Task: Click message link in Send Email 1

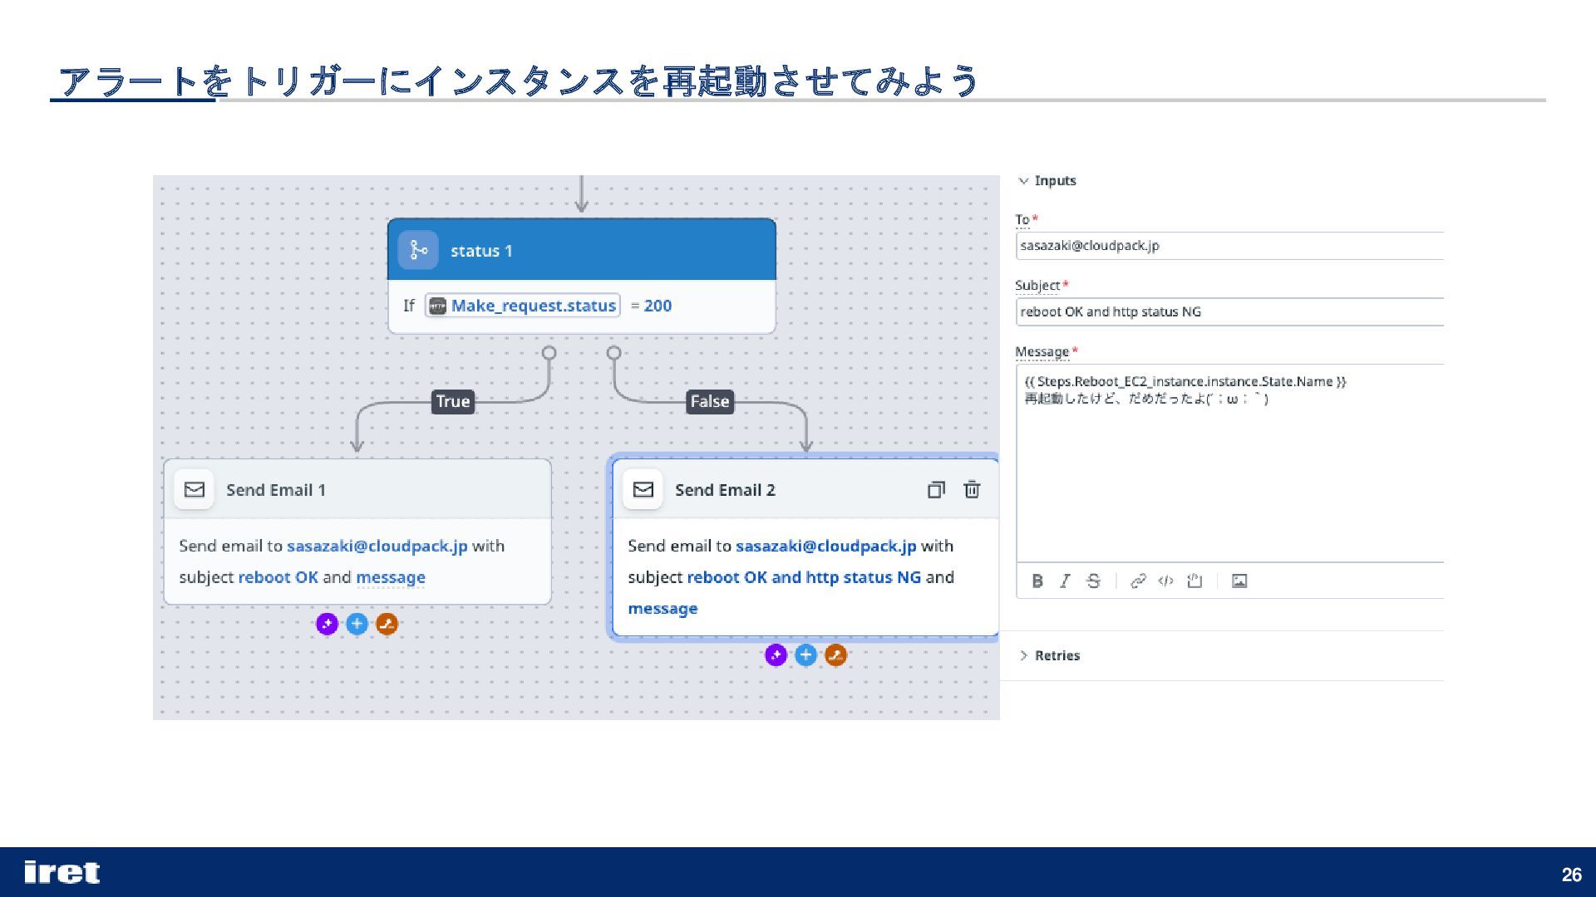Action: tap(391, 577)
